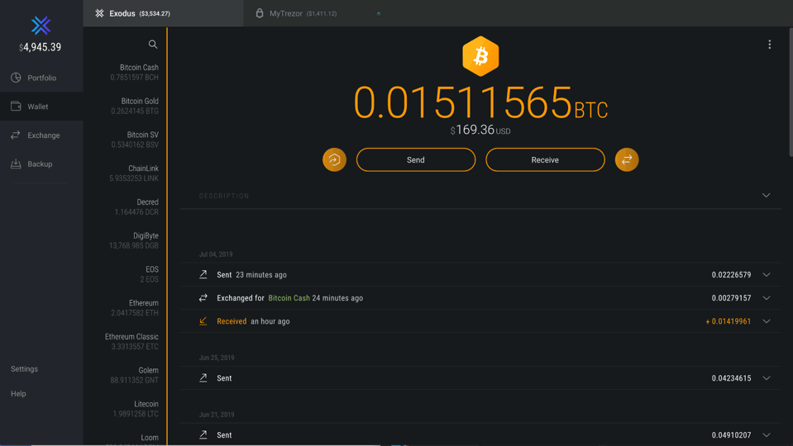Expand the 0.04234615 sent transaction

pos(767,377)
